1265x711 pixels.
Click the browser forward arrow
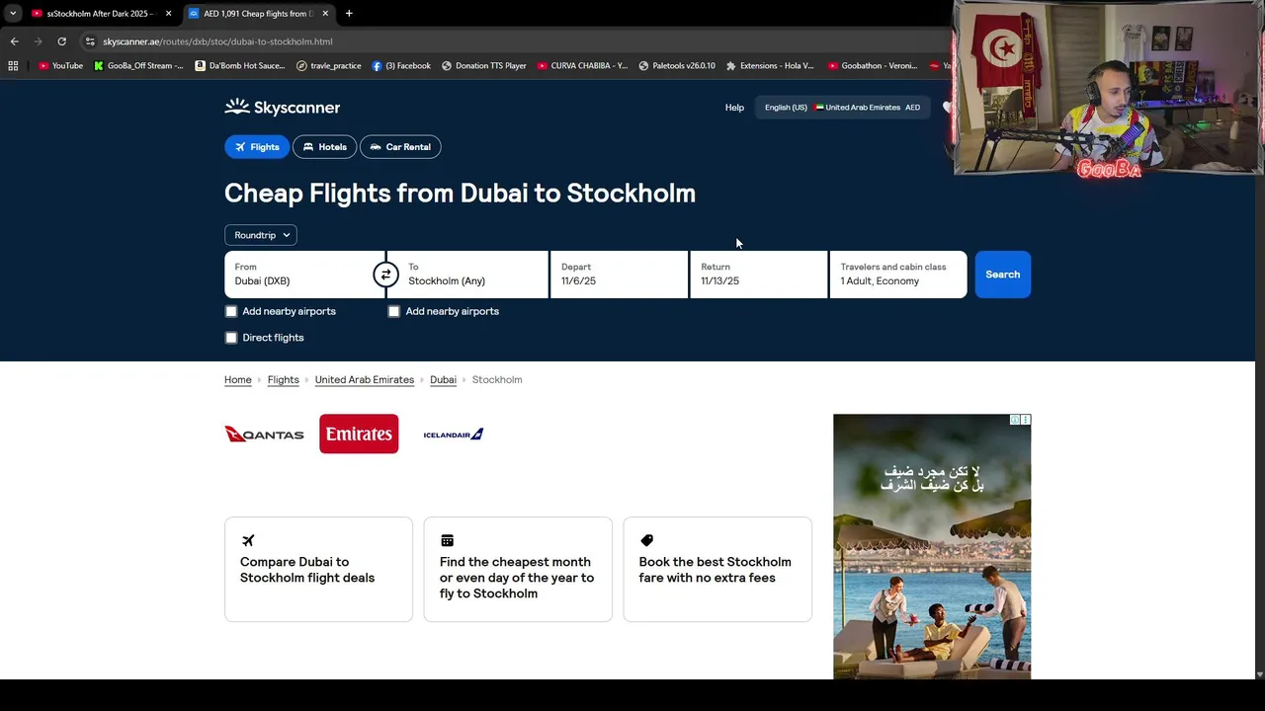point(38,41)
